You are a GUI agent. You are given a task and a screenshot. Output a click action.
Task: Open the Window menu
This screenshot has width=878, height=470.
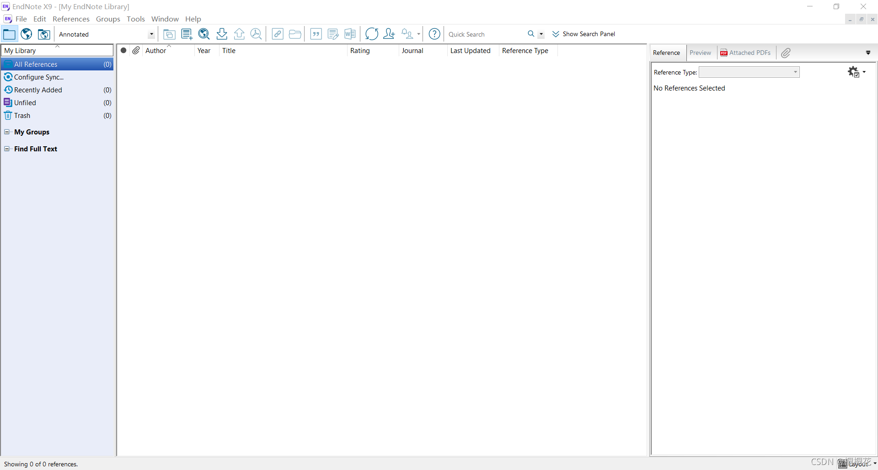tap(165, 19)
